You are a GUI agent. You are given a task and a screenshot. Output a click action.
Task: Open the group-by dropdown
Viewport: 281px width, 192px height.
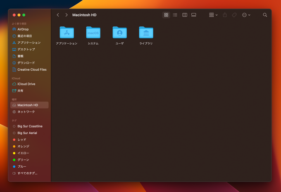tap(213, 15)
